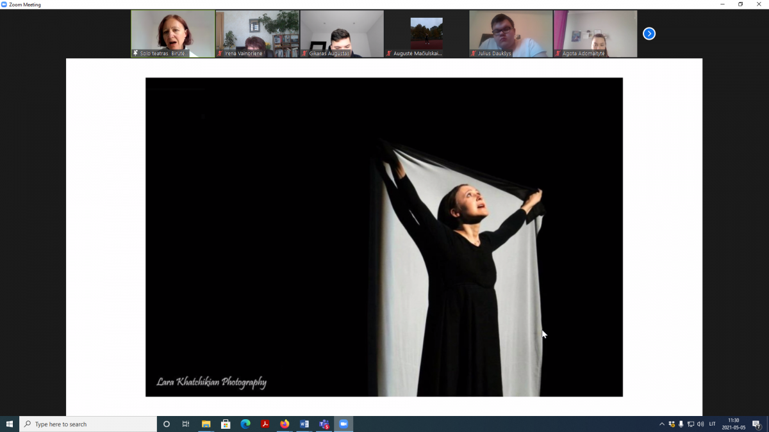Launch Microsoft Store from the taskbar
The image size is (769, 432).
coord(226,424)
